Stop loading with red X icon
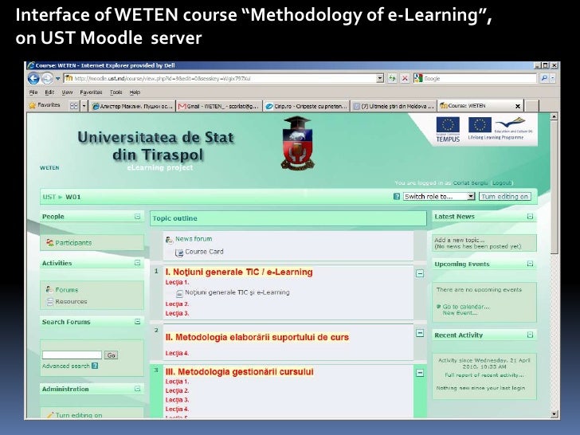The height and width of the screenshot is (435, 580). [x=405, y=78]
